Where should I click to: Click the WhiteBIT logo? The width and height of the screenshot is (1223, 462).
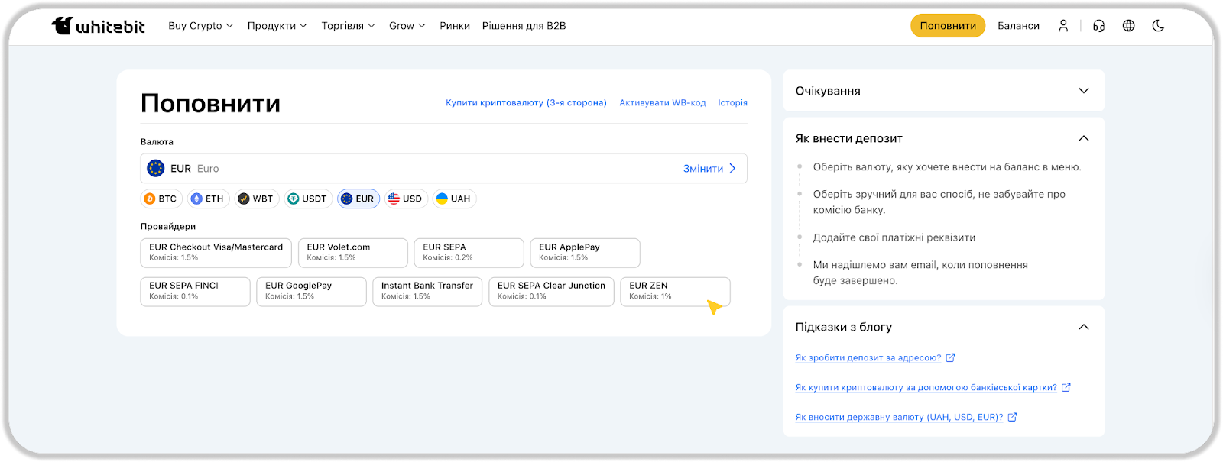tap(98, 26)
